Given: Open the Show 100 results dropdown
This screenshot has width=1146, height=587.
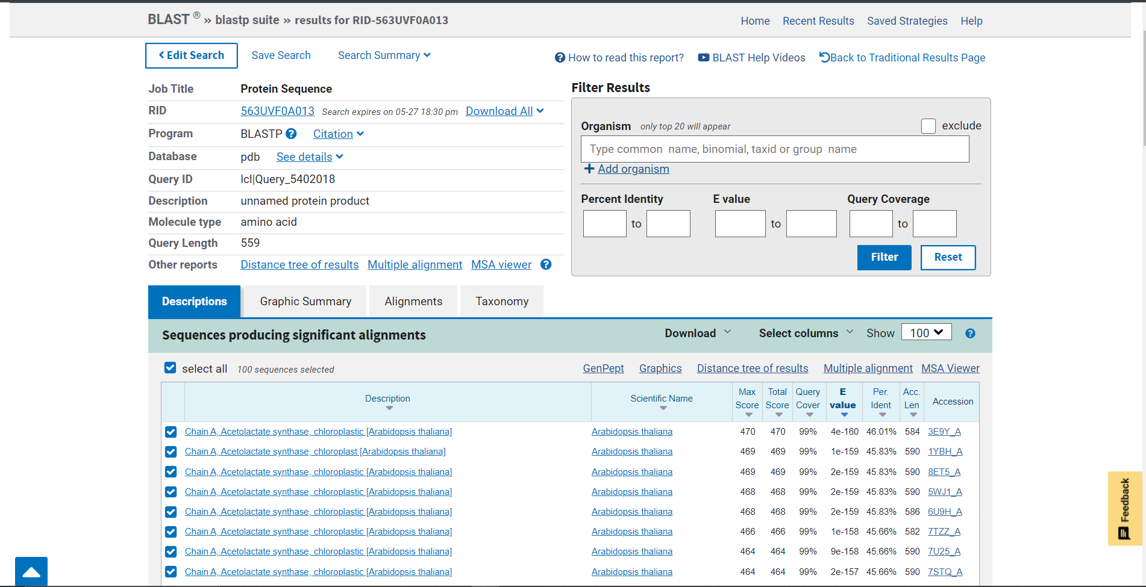Looking at the screenshot, I should pyautogui.click(x=926, y=332).
